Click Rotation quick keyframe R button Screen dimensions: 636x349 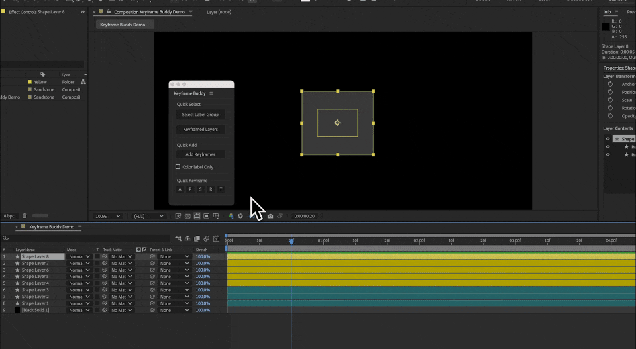(x=211, y=189)
